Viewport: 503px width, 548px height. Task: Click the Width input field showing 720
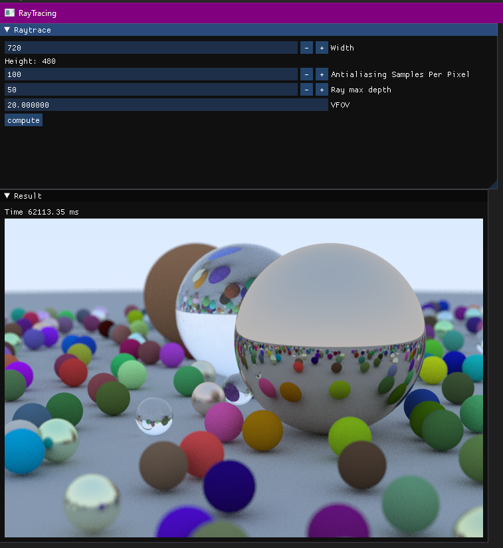(151, 48)
